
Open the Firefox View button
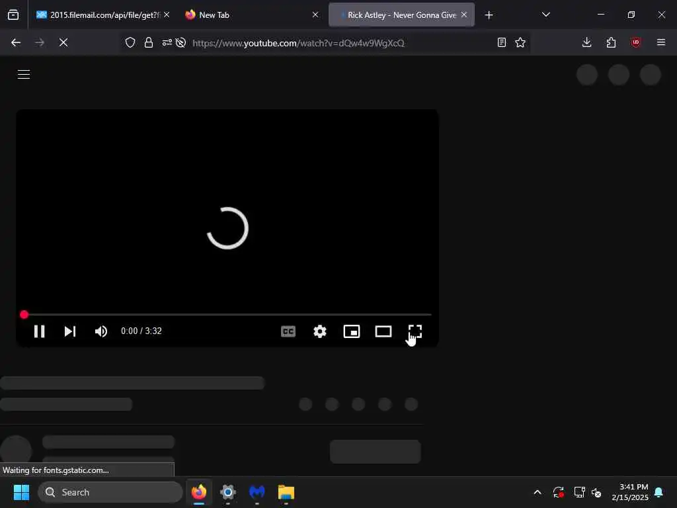[x=13, y=15]
